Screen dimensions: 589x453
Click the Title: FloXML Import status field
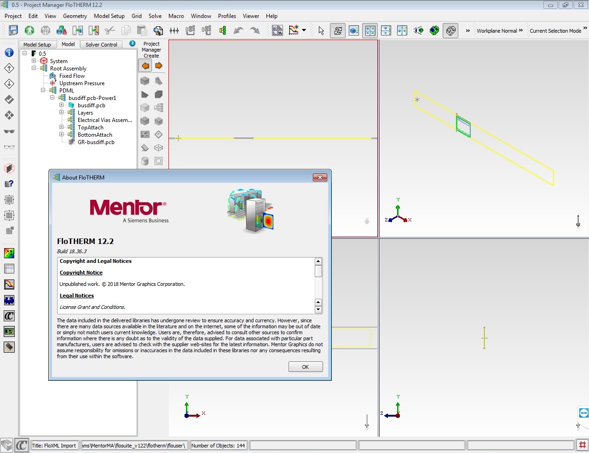54,445
